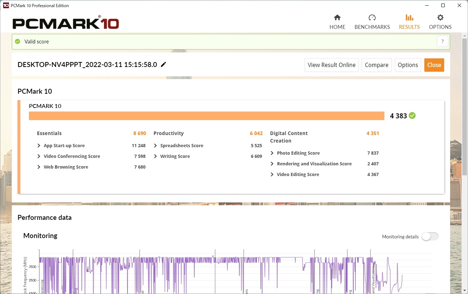The image size is (468, 294).
Task: Click the Spreadsheets value 5 525
Action: [257, 146]
